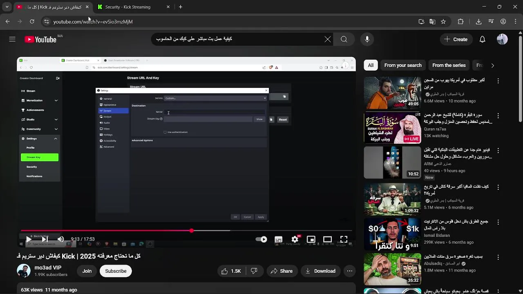Open Chrome three-dot menu
This screenshot has height=294, width=523.
tap(516, 22)
